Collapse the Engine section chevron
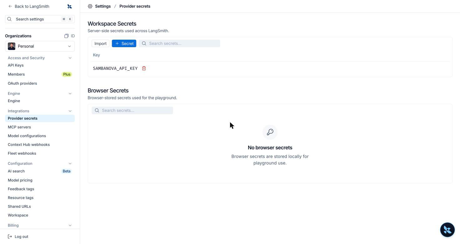The image size is (460, 244). coord(70,93)
